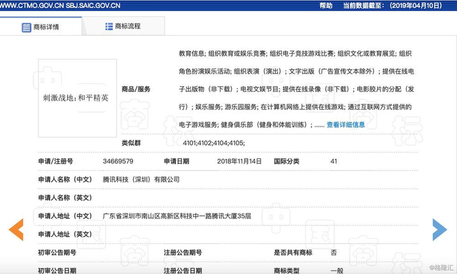Switch to the 商标流程 tab

click(127, 27)
